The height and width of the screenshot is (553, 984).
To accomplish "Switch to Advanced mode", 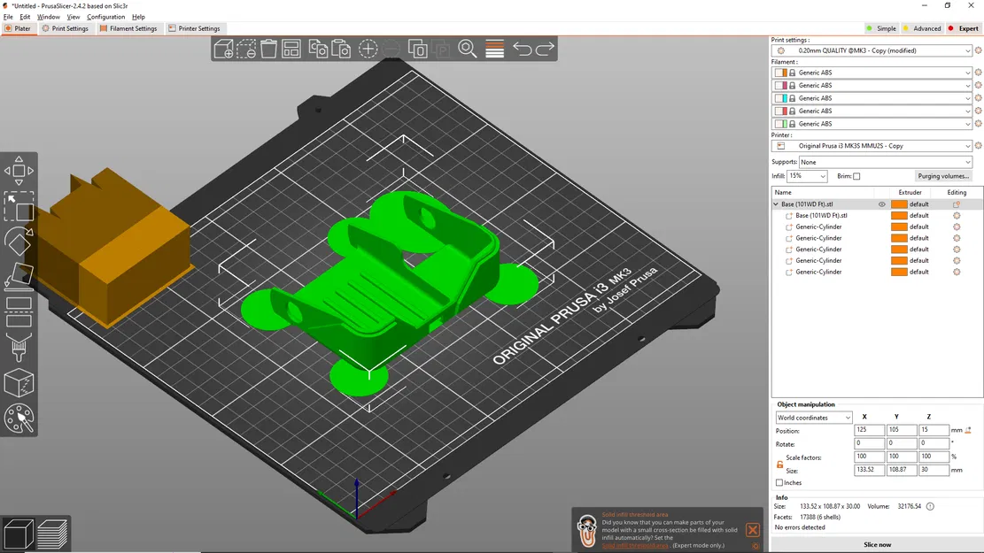I will click(x=923, y=28).
